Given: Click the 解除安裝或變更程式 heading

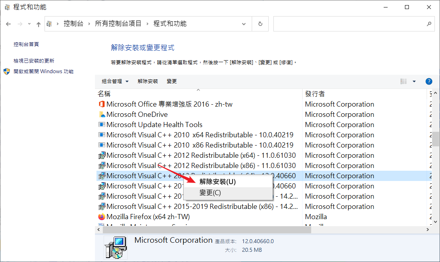Looking at the screenshot, I should click(143, 48).
